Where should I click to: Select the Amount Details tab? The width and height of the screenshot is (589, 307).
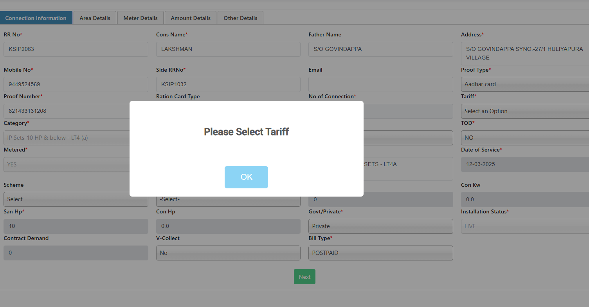(x=191, y=18)
